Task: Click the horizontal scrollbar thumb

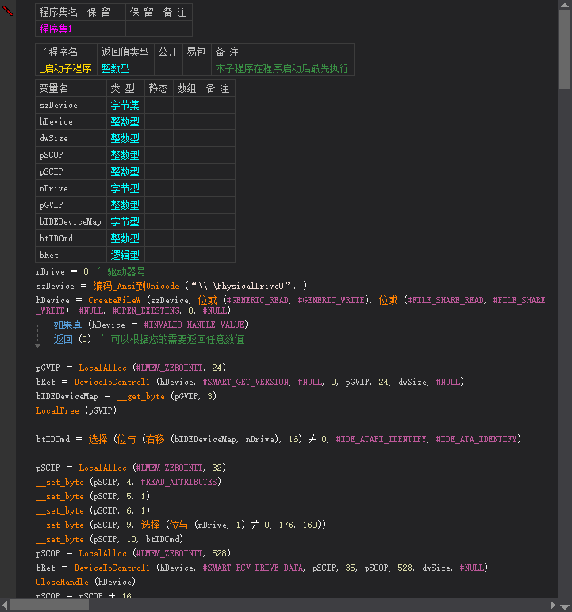Action: coord(49,605)
